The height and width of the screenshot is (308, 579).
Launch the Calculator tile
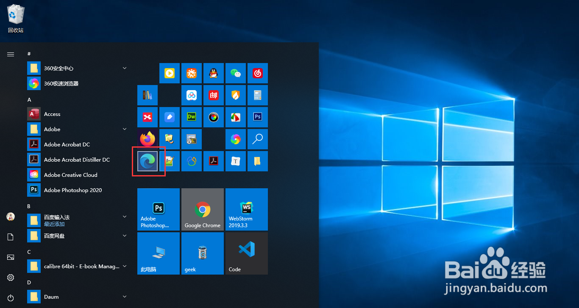(258, 95)
